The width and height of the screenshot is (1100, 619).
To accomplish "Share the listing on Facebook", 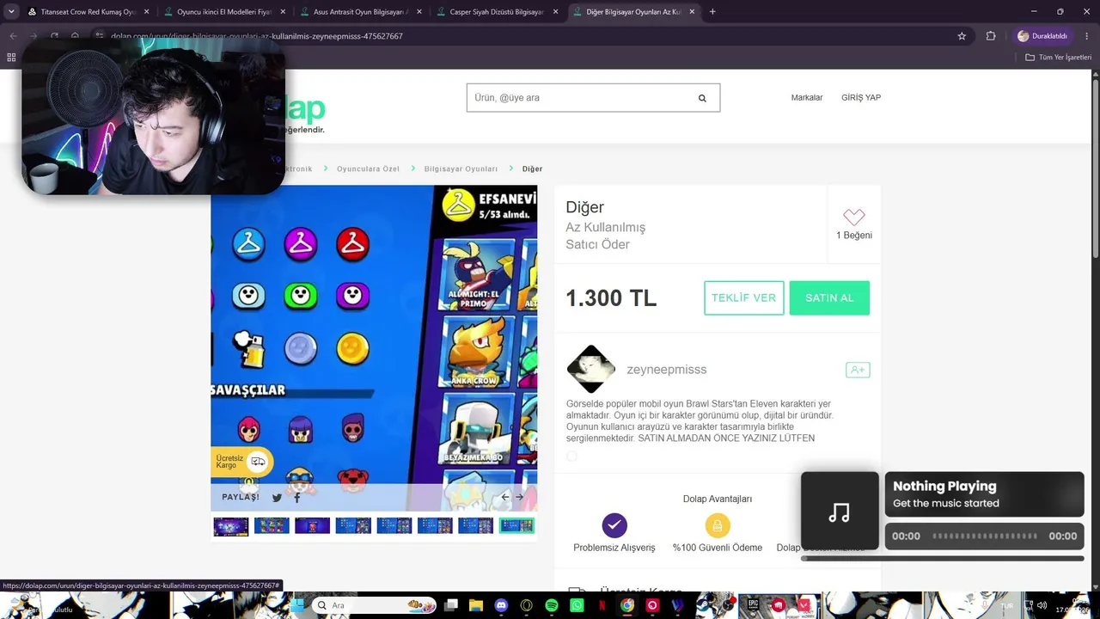I will 297,497.
